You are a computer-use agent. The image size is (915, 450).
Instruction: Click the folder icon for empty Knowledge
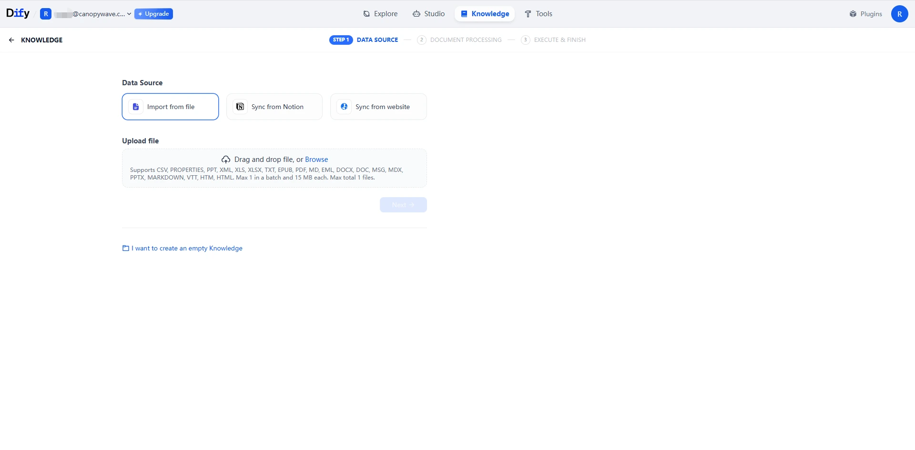(x=126, y=248)
